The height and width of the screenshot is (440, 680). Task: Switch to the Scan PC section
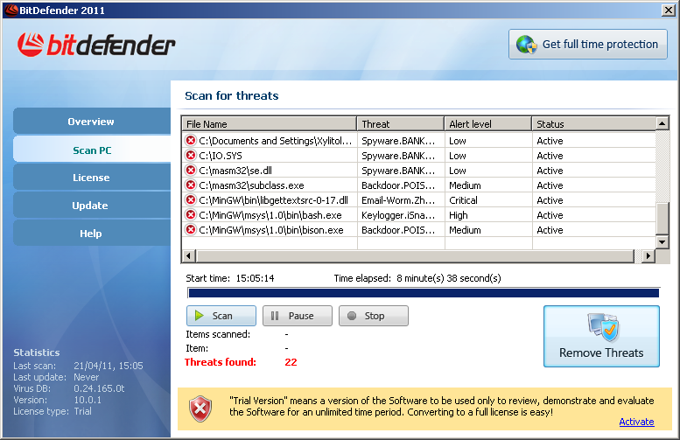click(x=92, y=150)
